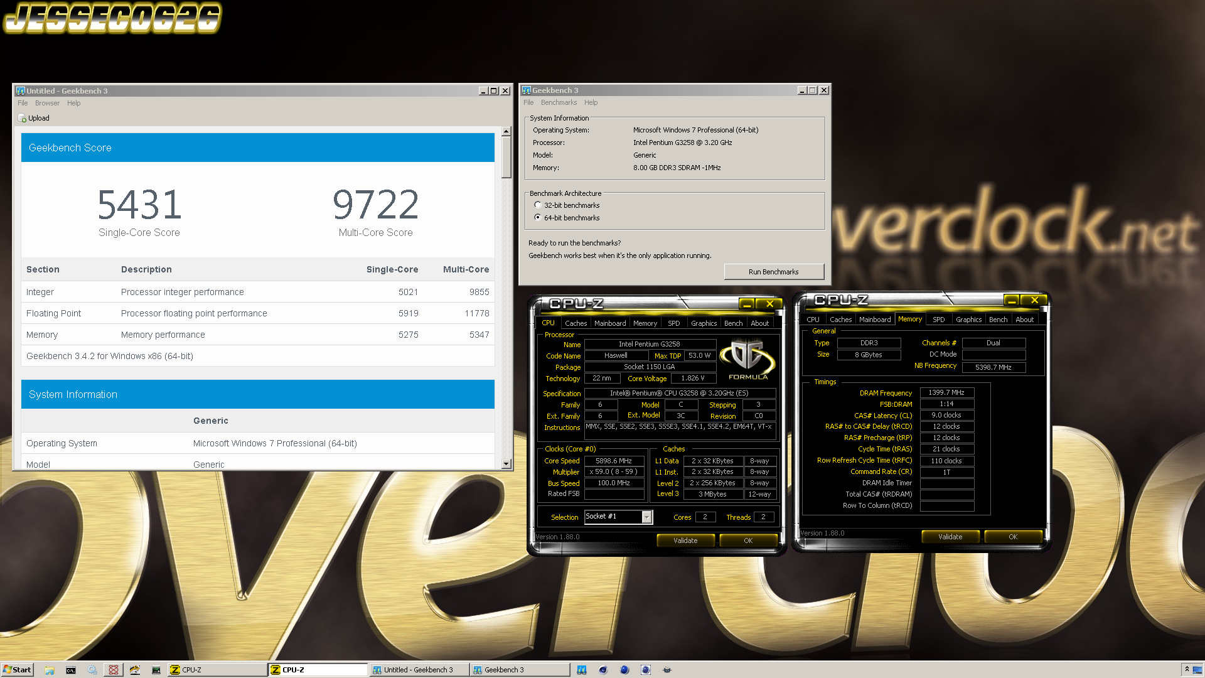Screen dimensions: 1205x678
Task: Click the green-screen monitor icon in quick launch
Action: [156, 670]
